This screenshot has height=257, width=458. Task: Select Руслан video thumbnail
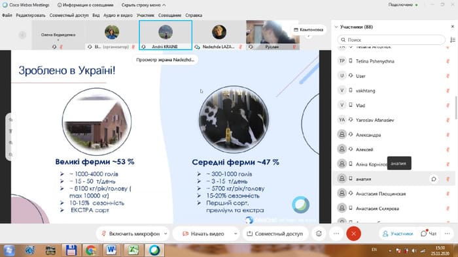[273, 35]
